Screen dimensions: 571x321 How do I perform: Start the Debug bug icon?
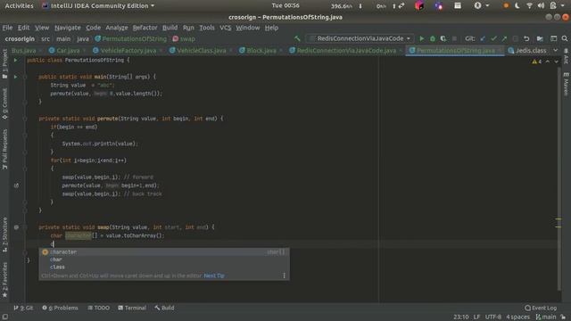pyautogui.click(x=432, y=38)
